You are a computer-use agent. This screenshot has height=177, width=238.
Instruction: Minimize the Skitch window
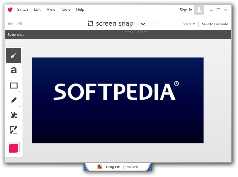pos(211,10)
